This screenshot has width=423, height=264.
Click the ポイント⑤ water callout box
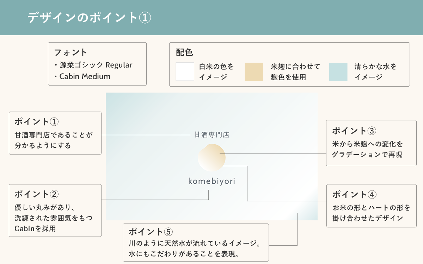(196, 243)
